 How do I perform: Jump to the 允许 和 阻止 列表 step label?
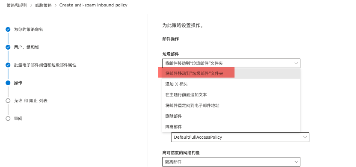pos(31,101)
